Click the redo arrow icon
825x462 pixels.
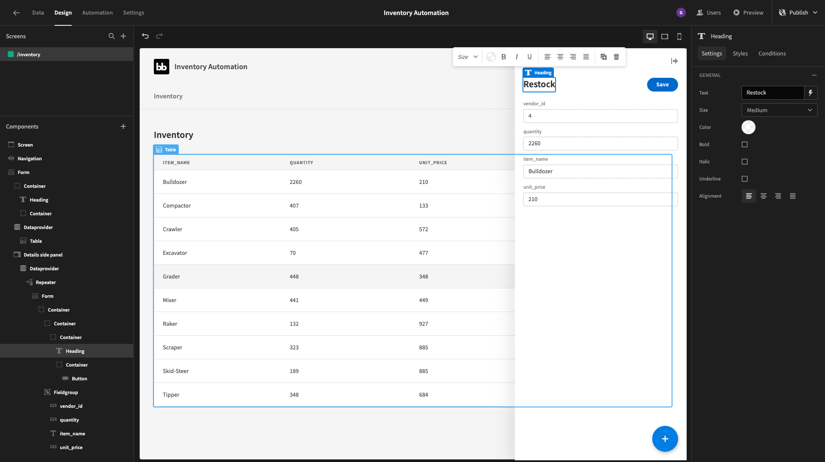click(159, 36)
